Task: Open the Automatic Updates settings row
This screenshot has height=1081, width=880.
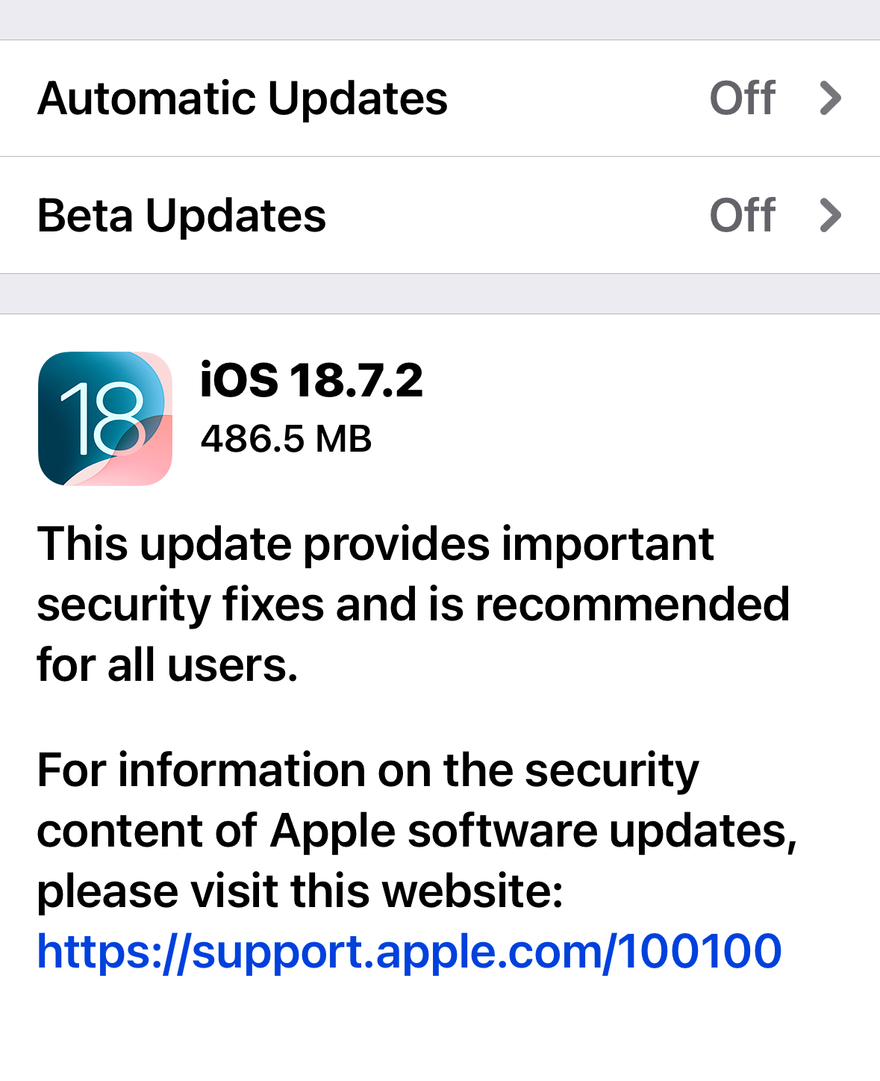Action: [440, 99]
